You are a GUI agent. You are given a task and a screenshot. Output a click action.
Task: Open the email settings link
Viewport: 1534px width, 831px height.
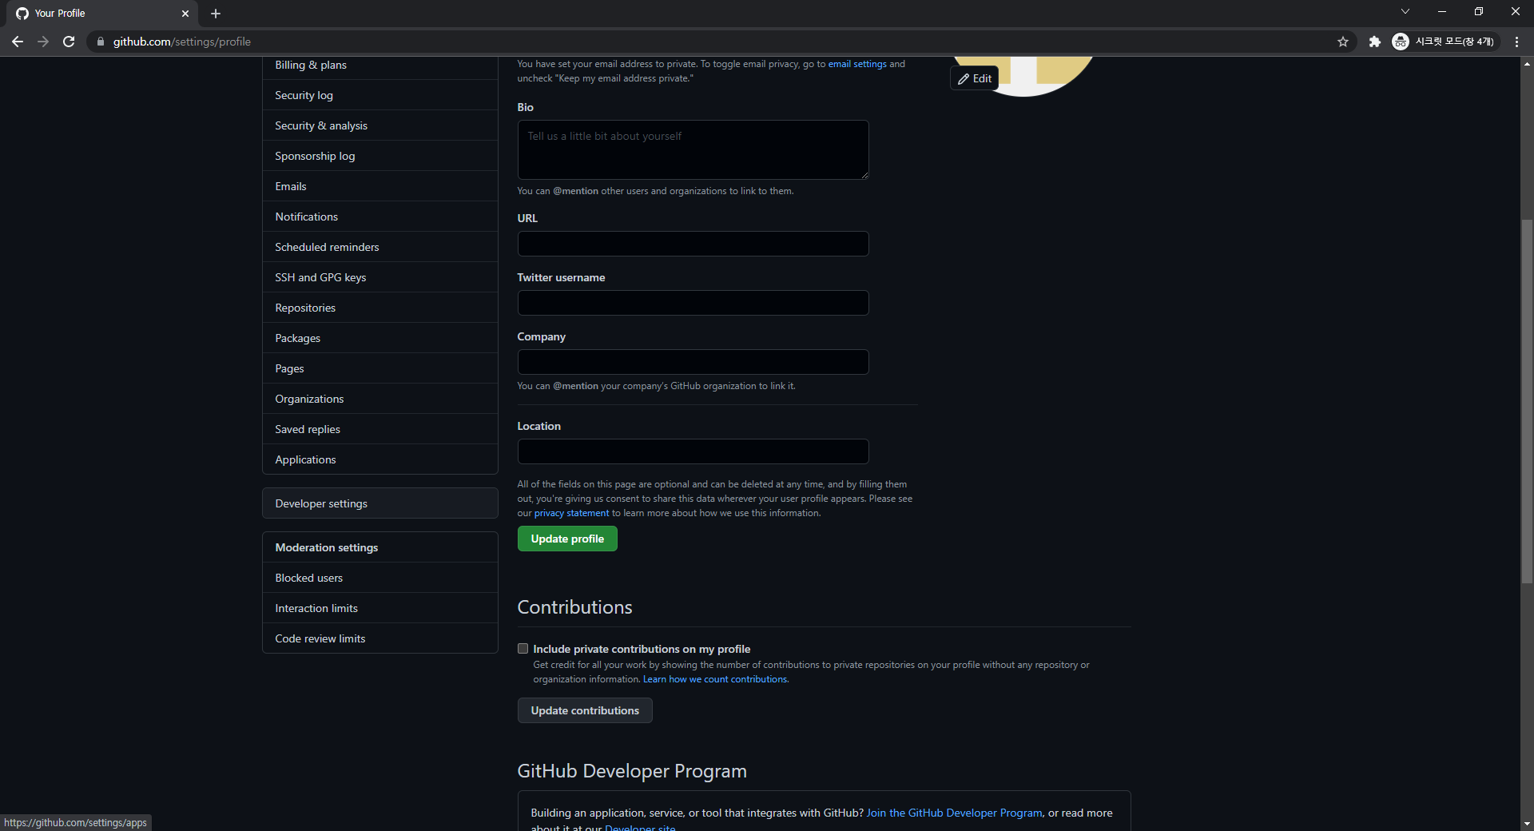(857, 64)
